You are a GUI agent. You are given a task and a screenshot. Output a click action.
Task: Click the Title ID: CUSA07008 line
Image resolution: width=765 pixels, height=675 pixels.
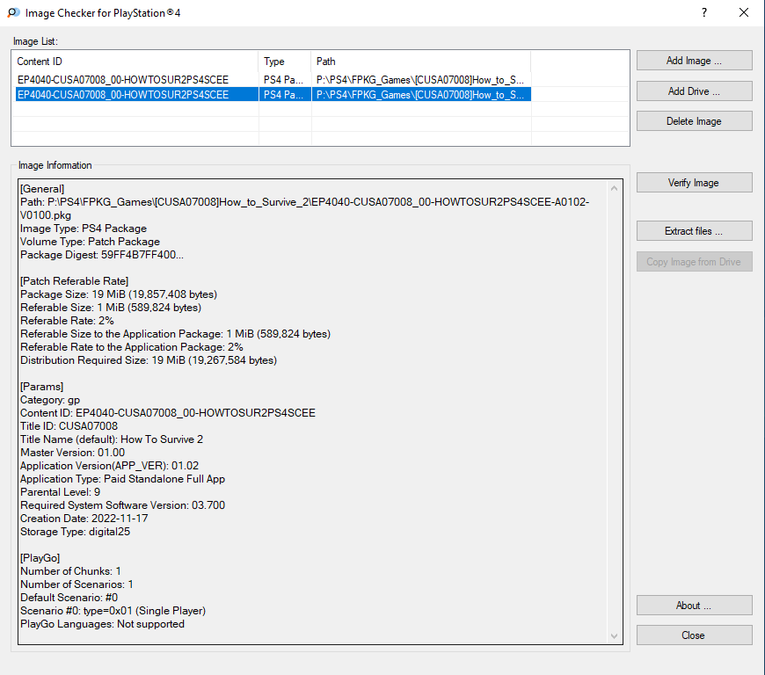click(69, 425)
